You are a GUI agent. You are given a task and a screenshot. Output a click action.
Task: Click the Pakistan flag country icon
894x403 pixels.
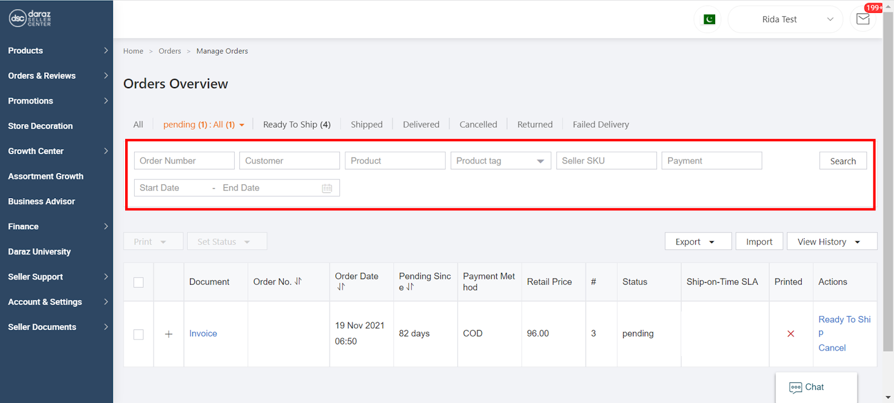click(709, 20)
